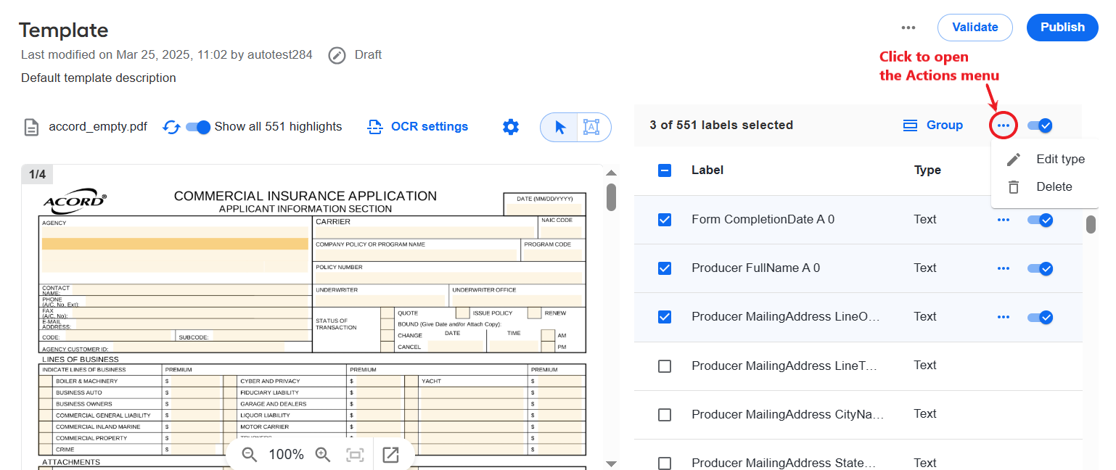The height and width of the screenshot is (470, 1116).
Task: Uncheck Producer MailingAddress LineO... checkbox
Action: pos(665,317)
